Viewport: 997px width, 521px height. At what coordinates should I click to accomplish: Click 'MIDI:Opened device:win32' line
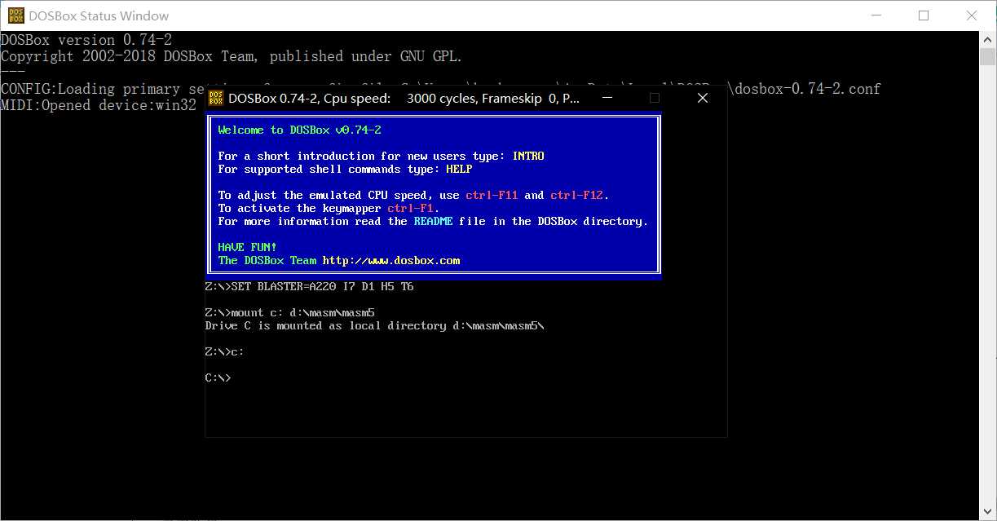coord(99,105)
